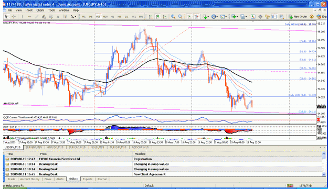Zoom out of the chart
The width and height of the screenshot is (328, 189).
[x=180, y=16]
